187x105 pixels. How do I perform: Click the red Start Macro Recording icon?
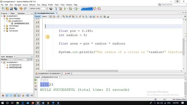(x=98, y=17)
